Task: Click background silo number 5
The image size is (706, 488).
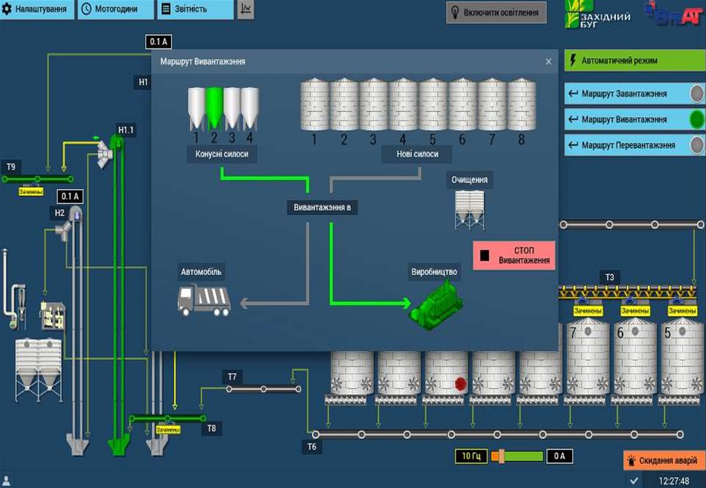Action: click(x=682, y=356)
